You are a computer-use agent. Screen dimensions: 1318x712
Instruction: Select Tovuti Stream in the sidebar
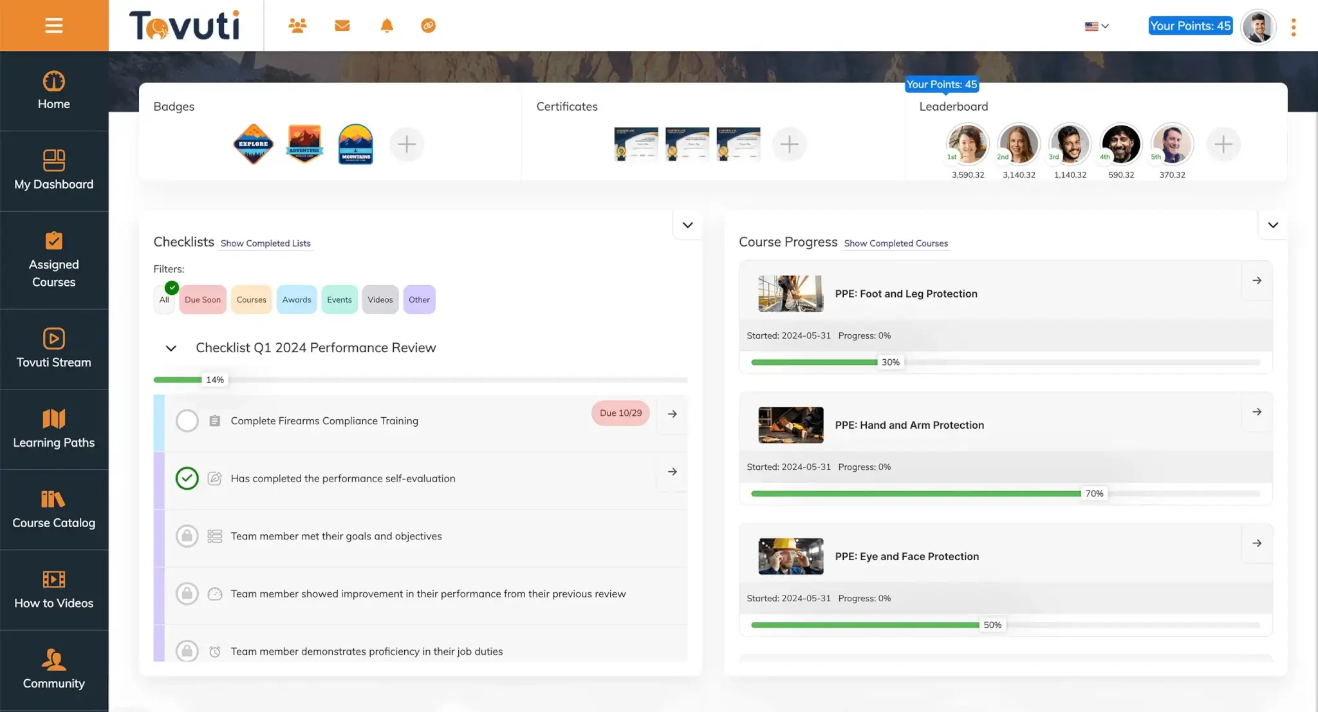[x=54, y=348]
